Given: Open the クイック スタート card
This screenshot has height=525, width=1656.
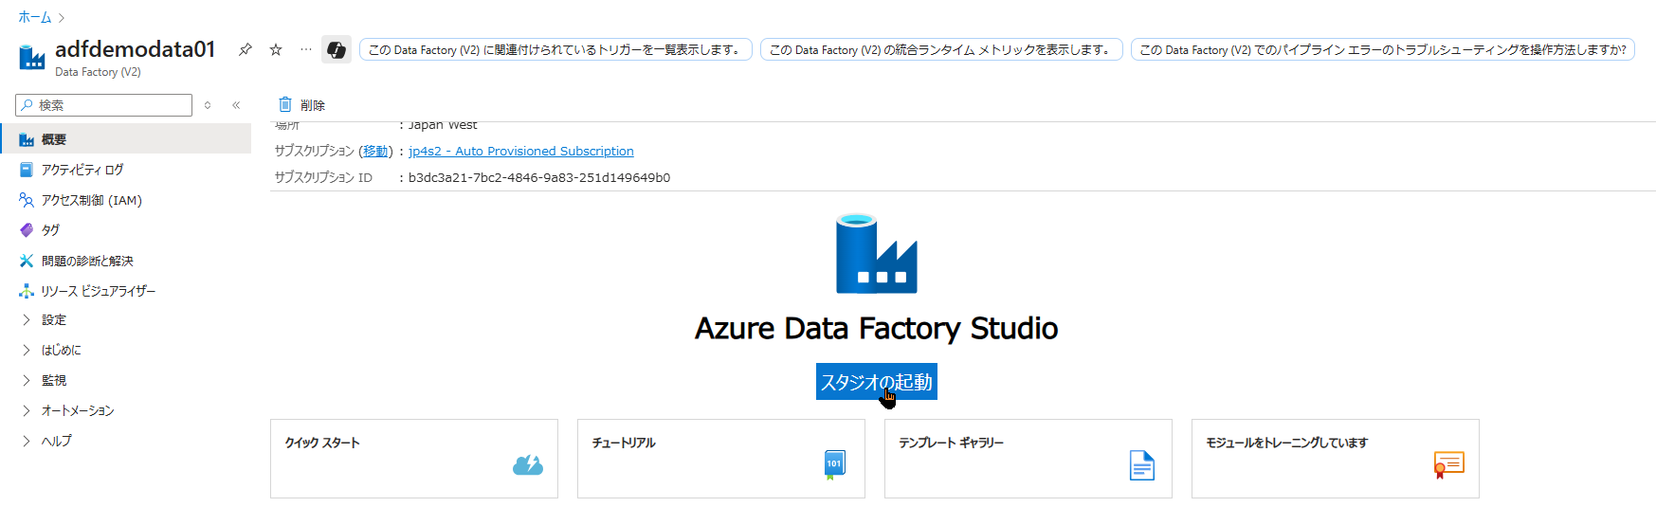Looking at the screenshot, I should (x=413, y=459).
